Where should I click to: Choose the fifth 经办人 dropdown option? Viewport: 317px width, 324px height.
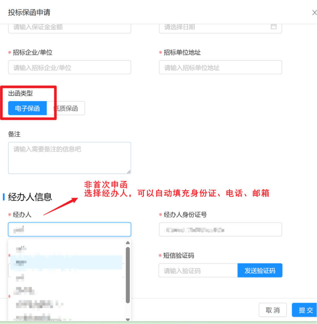(66, 304)
